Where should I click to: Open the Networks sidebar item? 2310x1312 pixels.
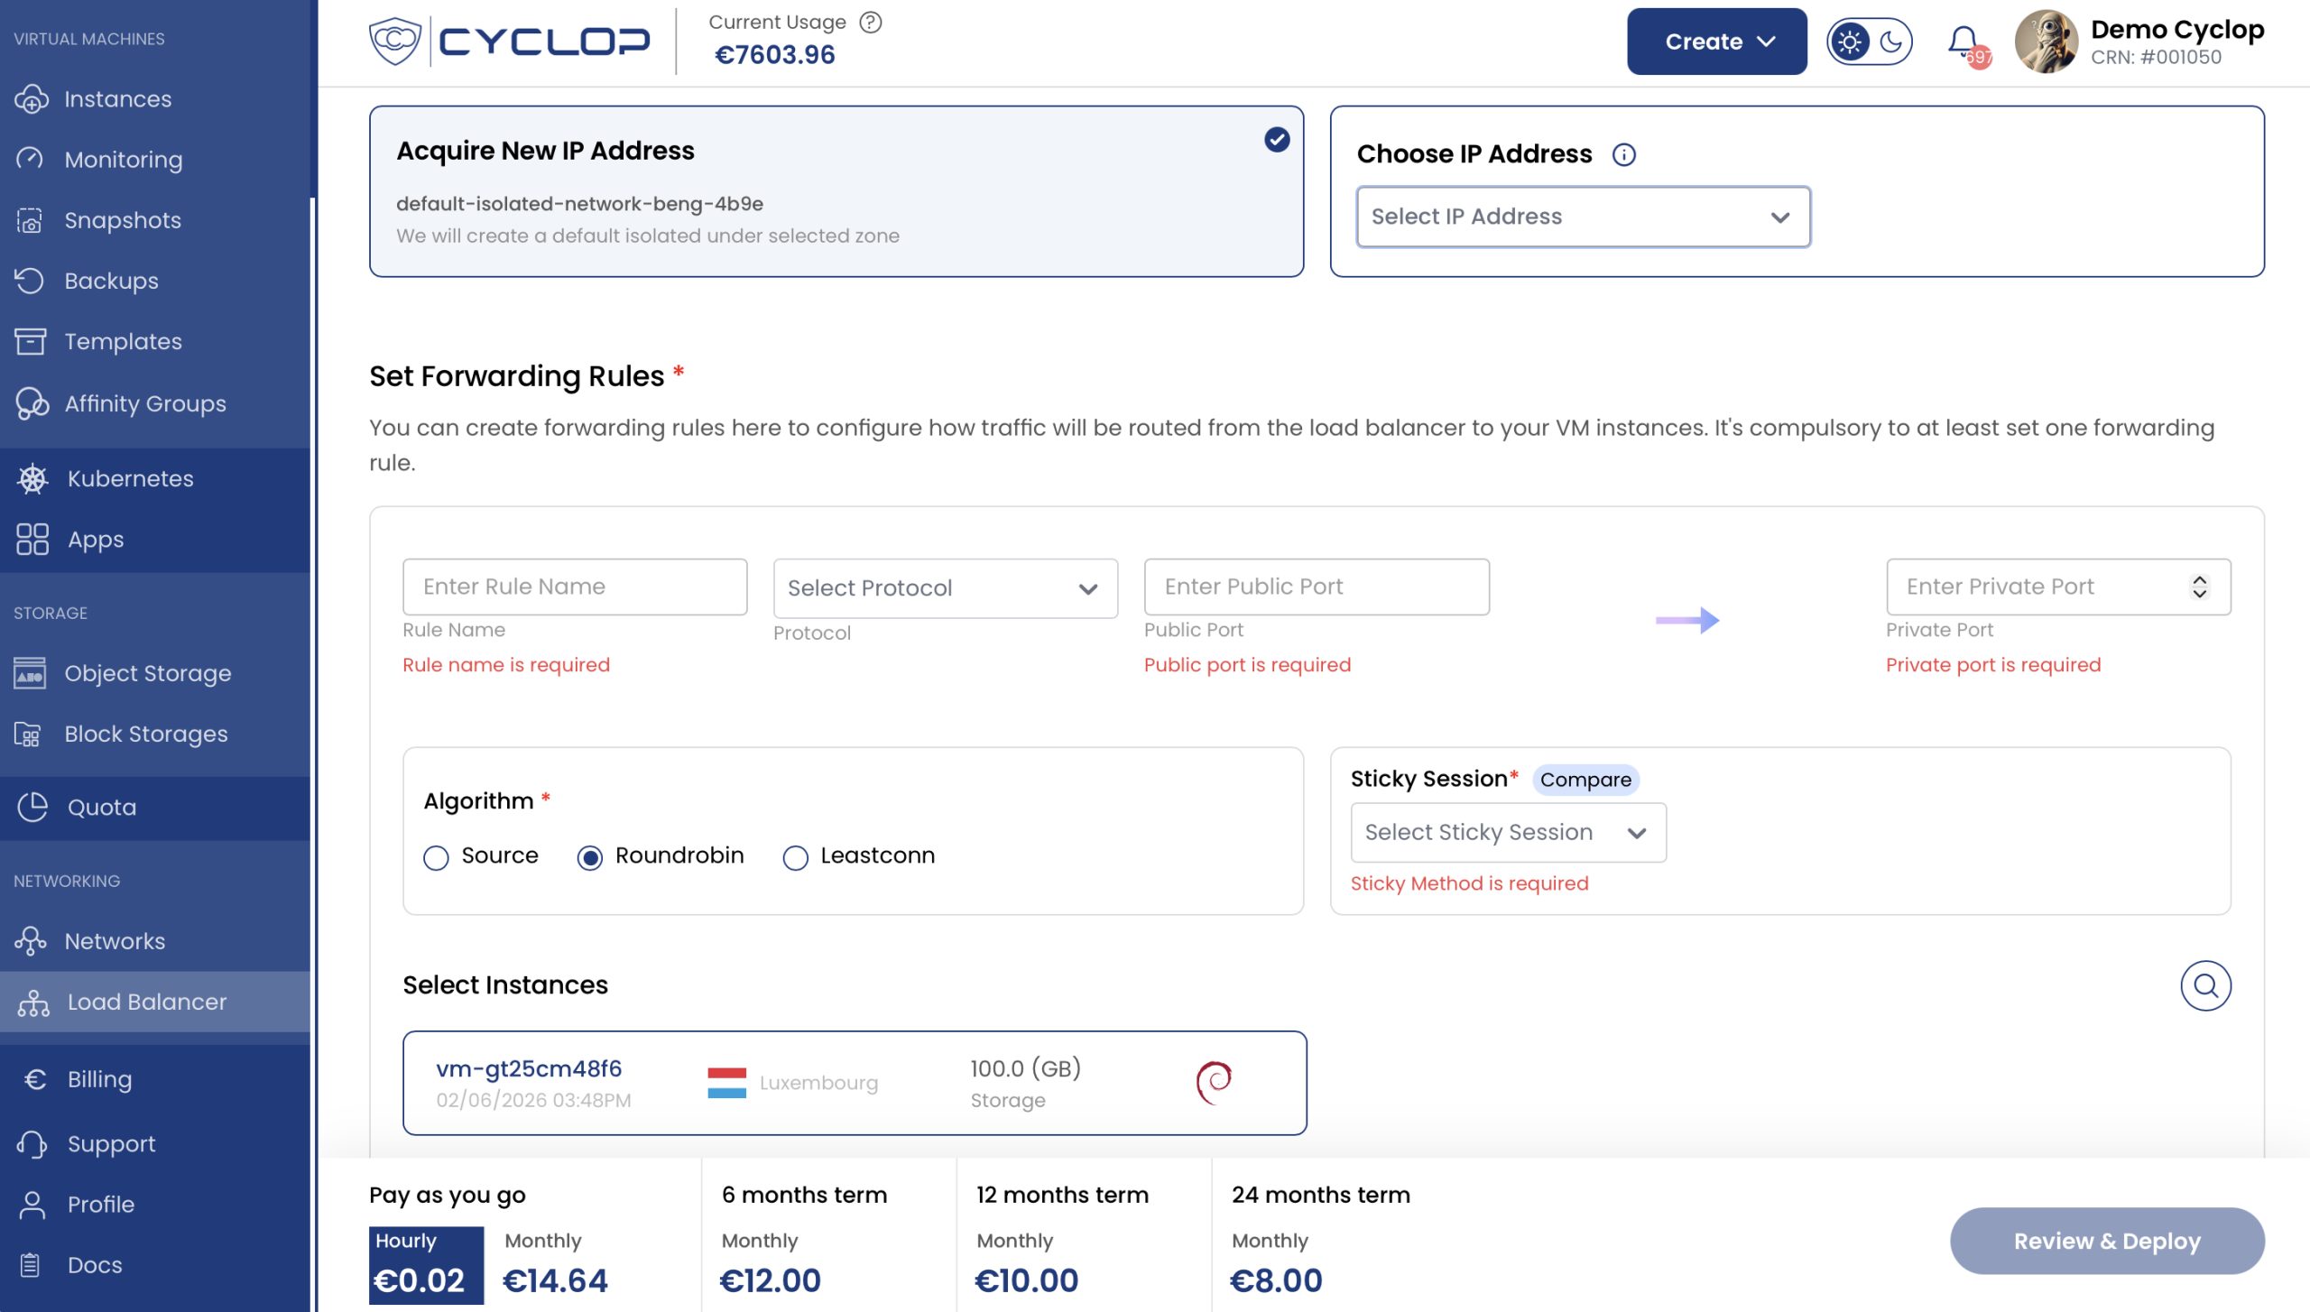pyautogui.click(x=115, y=941)
